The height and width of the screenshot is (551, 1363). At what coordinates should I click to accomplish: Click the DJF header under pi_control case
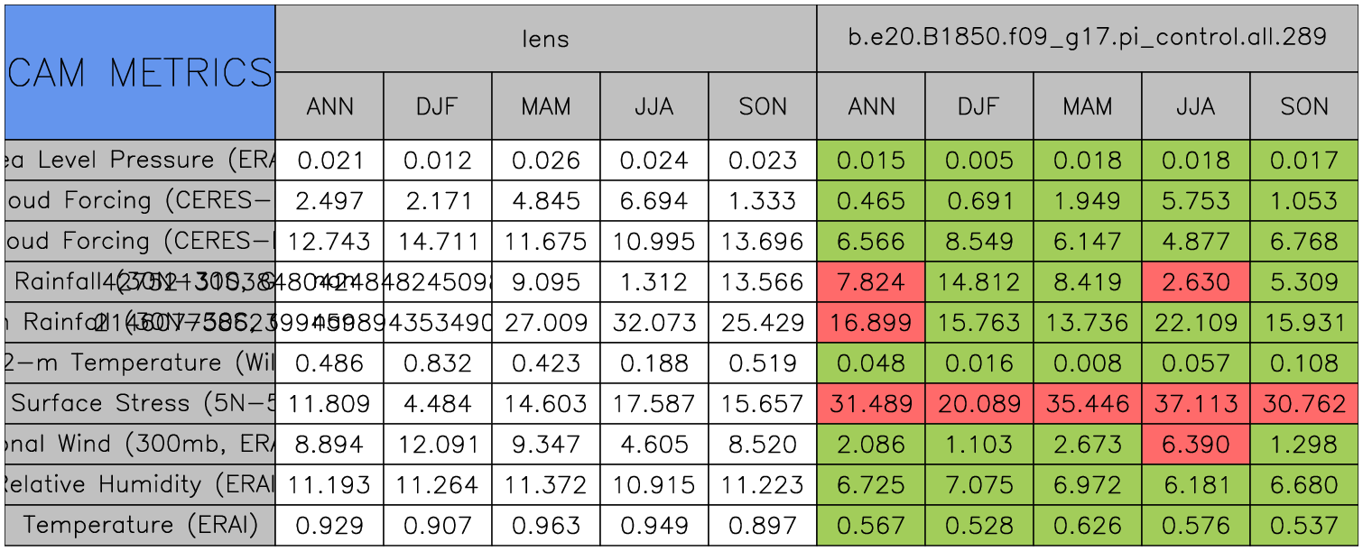[978, 106]
